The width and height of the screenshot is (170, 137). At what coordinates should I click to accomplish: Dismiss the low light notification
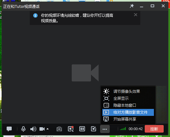pos(136,15)
